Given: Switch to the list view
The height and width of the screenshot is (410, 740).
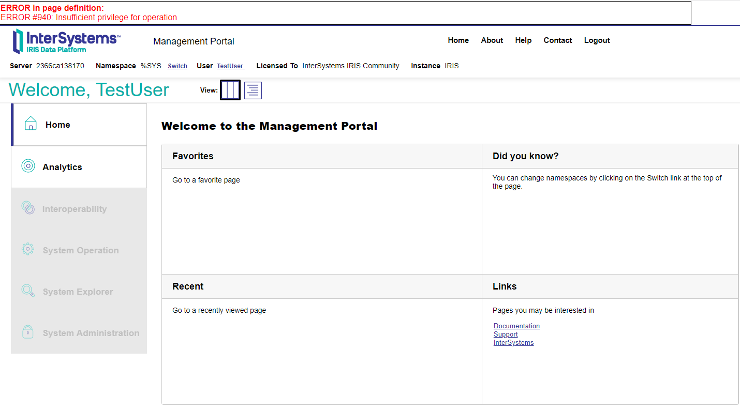Looking at the screenshot, I should pos(253,90).
